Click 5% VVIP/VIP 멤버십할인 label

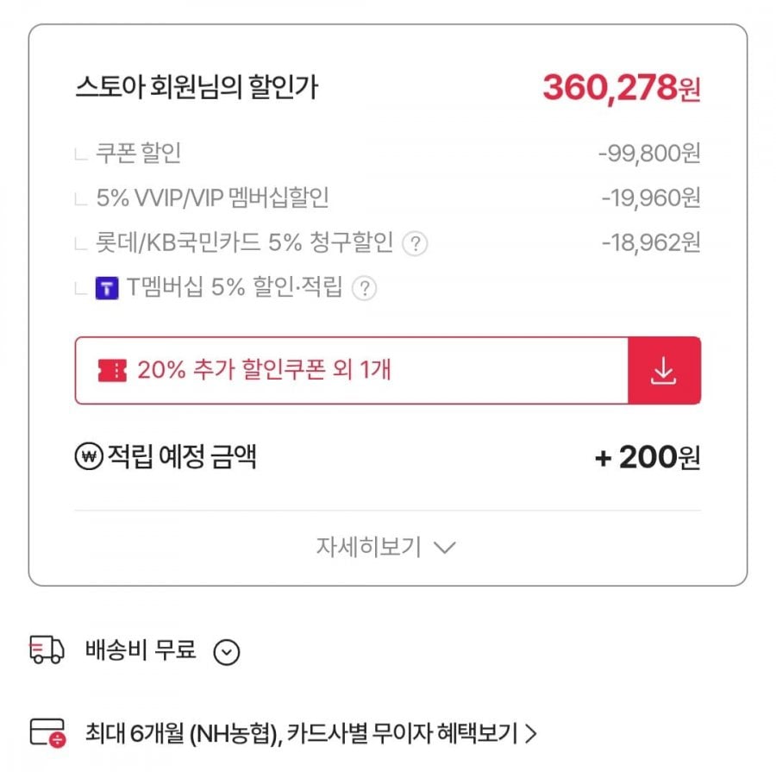click(213, 199)
